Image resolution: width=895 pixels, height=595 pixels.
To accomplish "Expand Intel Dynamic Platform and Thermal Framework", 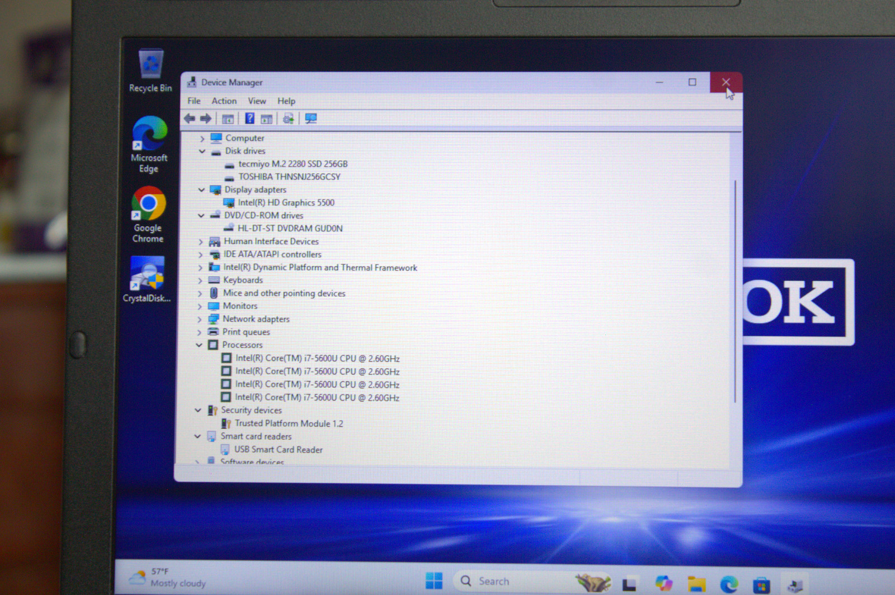I will pyautogui.click(x=200, y=268).
